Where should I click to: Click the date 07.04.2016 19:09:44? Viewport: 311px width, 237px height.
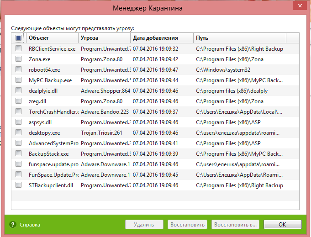pos(155,80)
